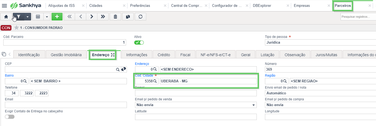Click the Pesquisar registros search box

click(x=358, y=17)
